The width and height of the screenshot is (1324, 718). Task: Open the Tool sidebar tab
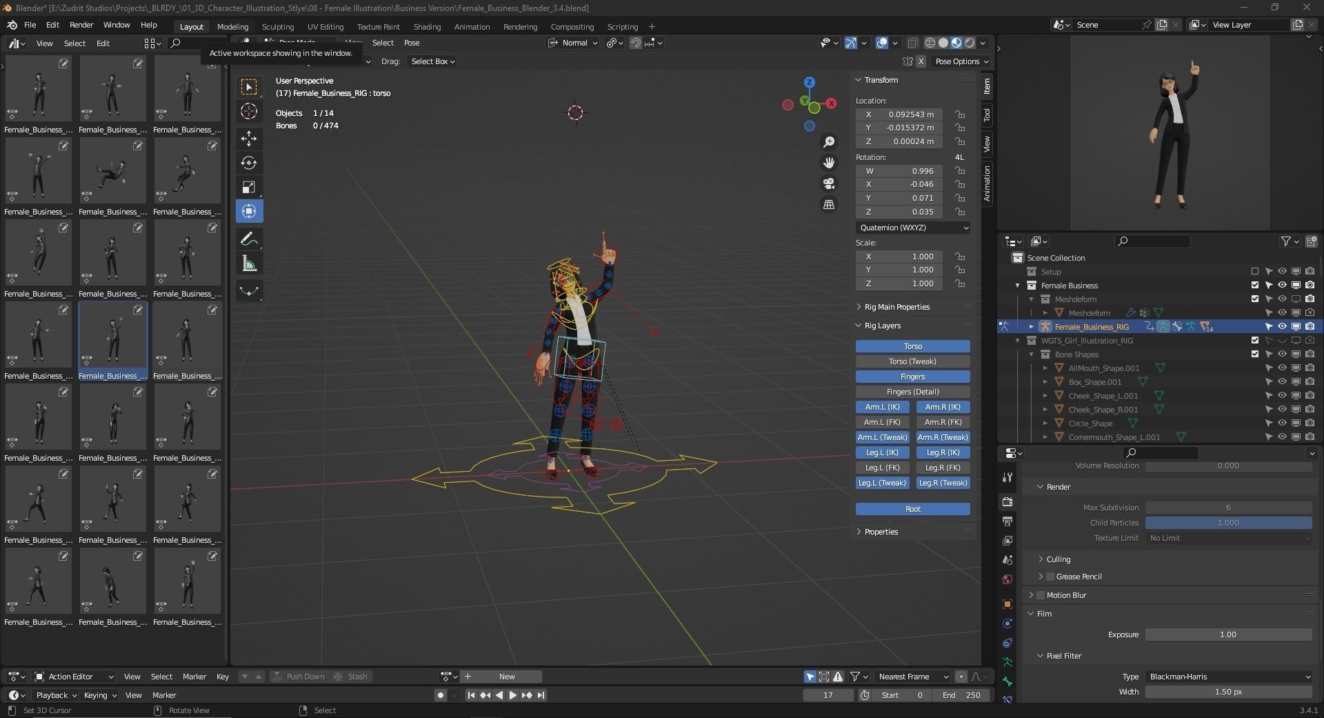click(x=987, y=114)
